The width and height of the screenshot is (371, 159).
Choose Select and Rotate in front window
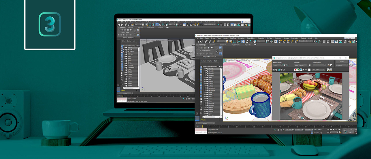247,42
